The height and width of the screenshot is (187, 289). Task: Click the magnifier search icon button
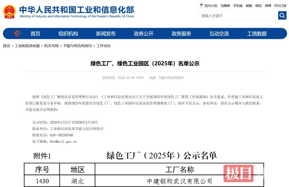pyautogui.click(x=282, y=16)
